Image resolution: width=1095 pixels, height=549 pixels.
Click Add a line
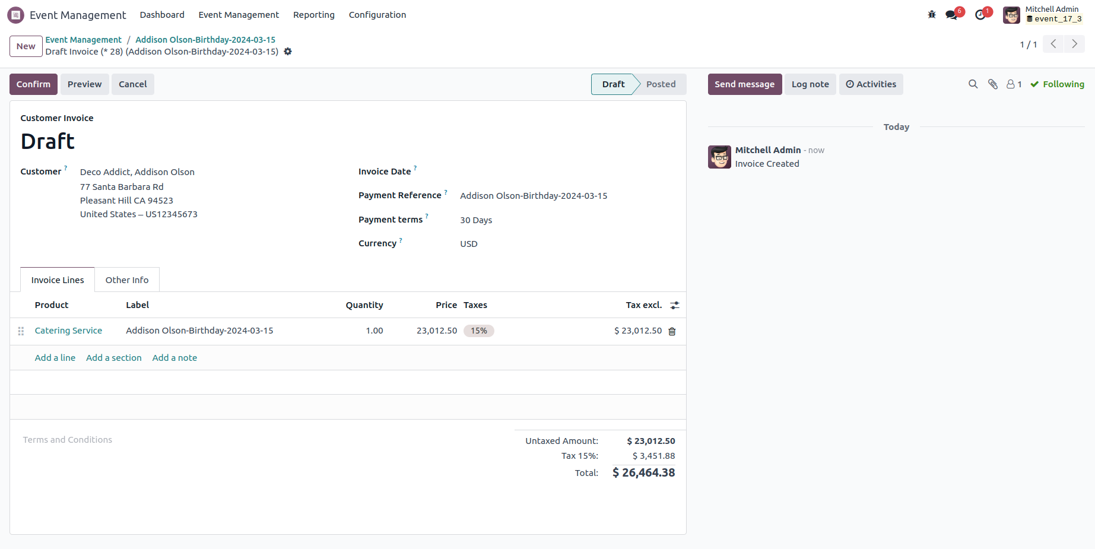click(x=55, y=358)
